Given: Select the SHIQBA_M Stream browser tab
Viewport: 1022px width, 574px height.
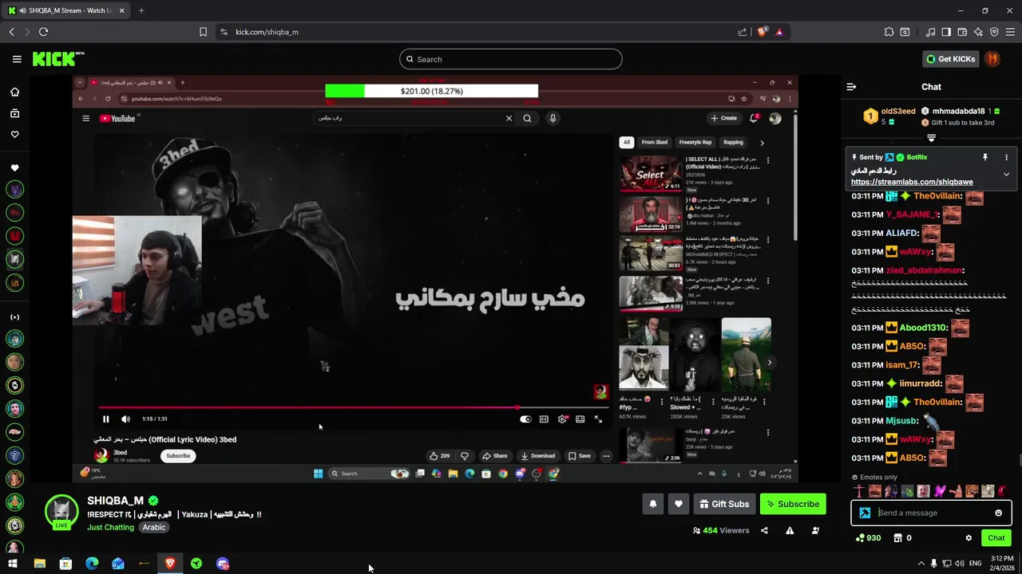Looking at the screenshot, I should (65, 10).
